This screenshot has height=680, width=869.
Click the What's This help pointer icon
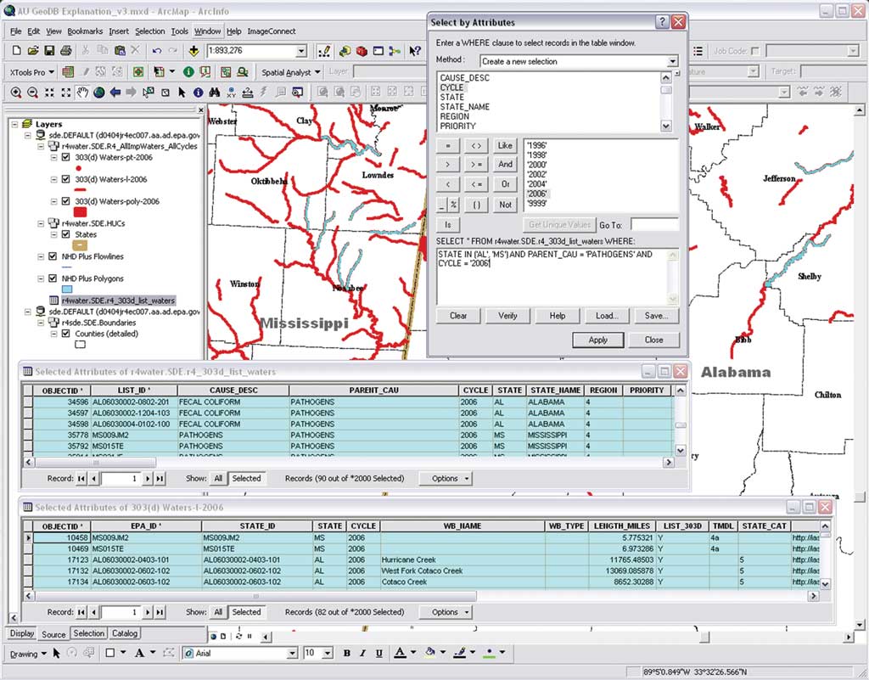click(414, 51)
